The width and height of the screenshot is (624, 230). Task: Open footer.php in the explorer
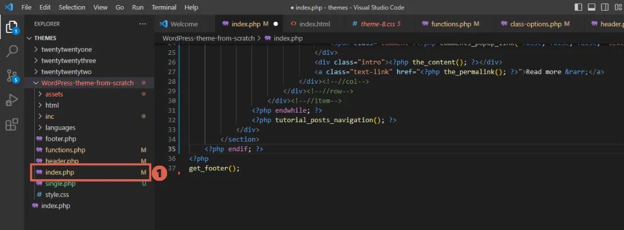(x=61, y=139)
